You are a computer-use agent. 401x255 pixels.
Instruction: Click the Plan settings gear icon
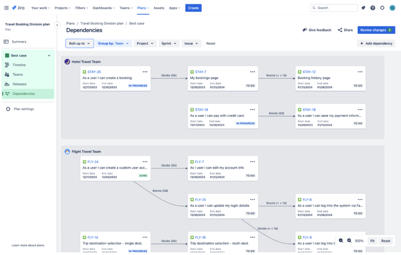(x=8, y=109)
